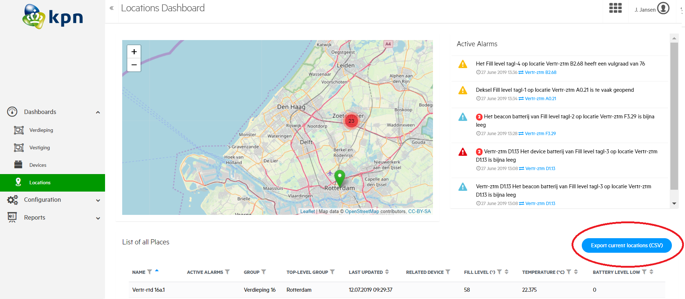Filter the NAME column

150,272
